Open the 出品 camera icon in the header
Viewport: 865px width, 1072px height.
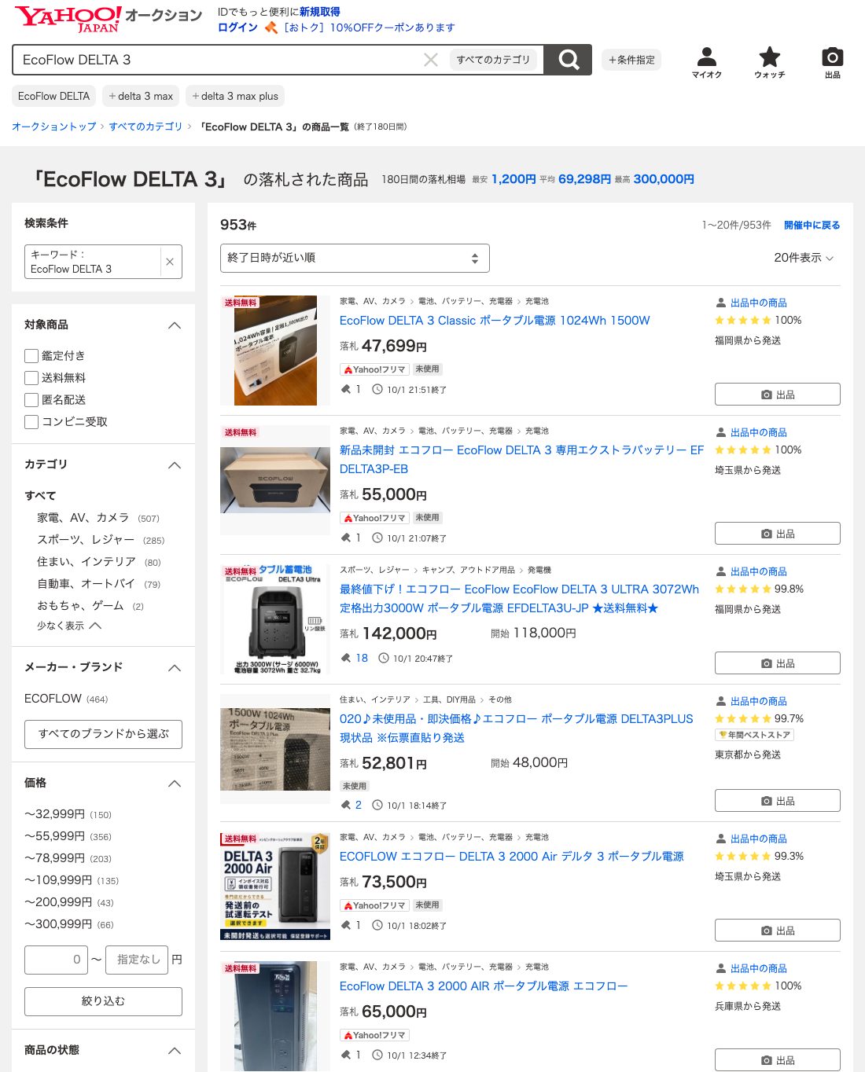[833, 62]
